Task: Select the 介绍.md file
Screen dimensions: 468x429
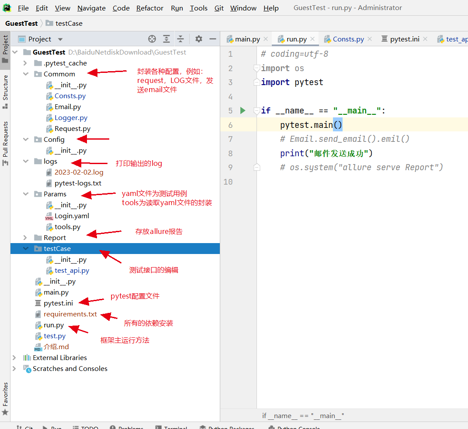Action: click(x=56, y=347)
